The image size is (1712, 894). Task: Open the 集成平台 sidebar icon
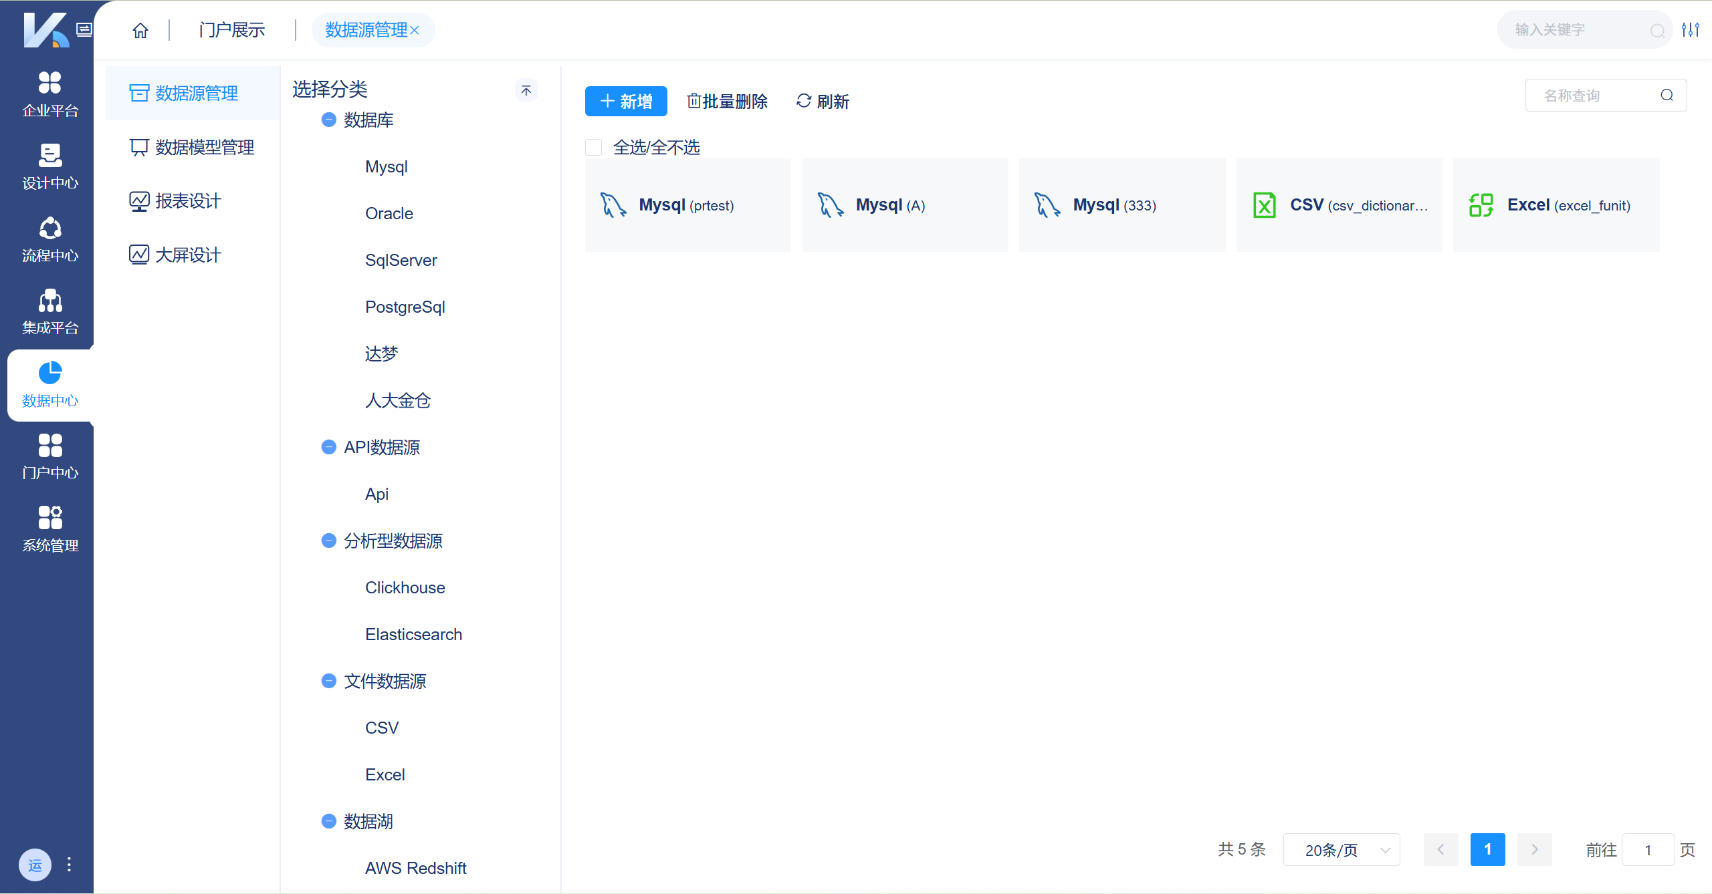49,311
